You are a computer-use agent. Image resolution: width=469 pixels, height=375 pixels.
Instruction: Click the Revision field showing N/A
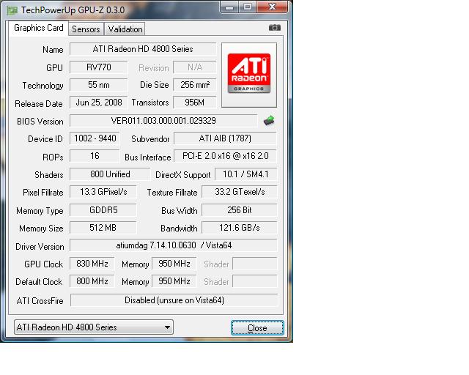click(195, 67)
